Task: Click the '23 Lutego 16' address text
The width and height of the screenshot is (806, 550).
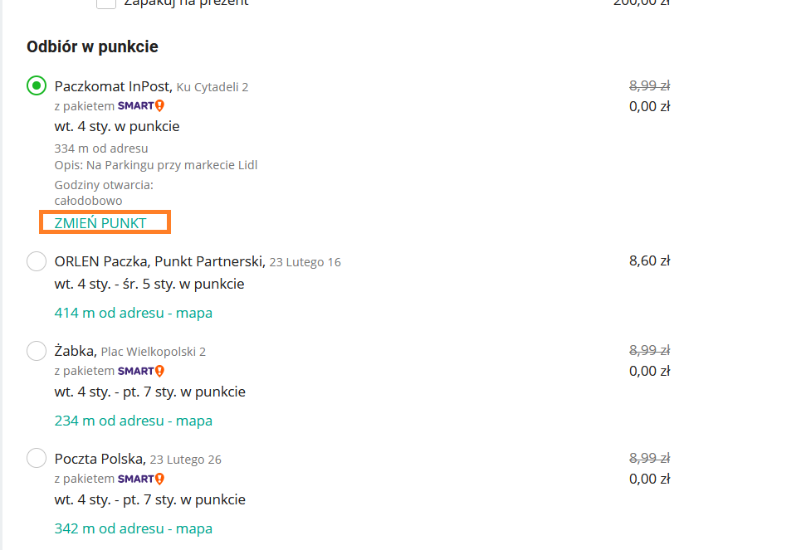Action: point(305,262)
